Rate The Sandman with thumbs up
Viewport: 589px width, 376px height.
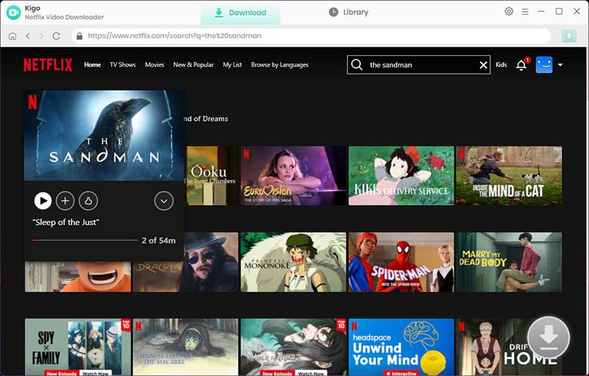click(x=88, y=201)
